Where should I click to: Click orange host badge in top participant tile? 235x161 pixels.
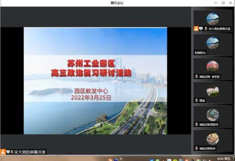coord(196,28)
